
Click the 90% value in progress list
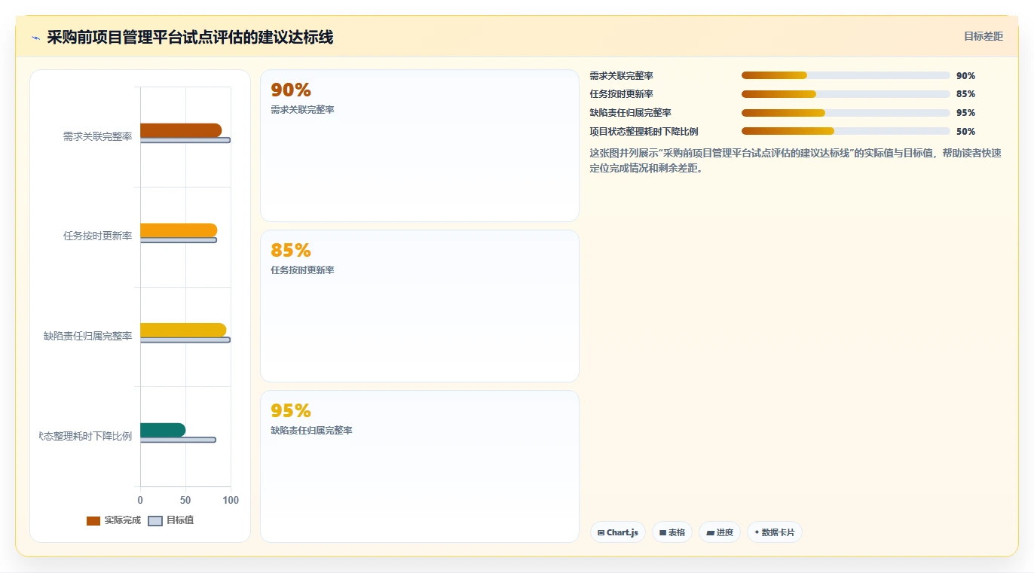point(965,76)
